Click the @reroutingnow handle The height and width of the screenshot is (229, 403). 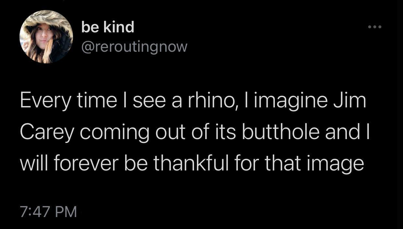coord(134,47)
